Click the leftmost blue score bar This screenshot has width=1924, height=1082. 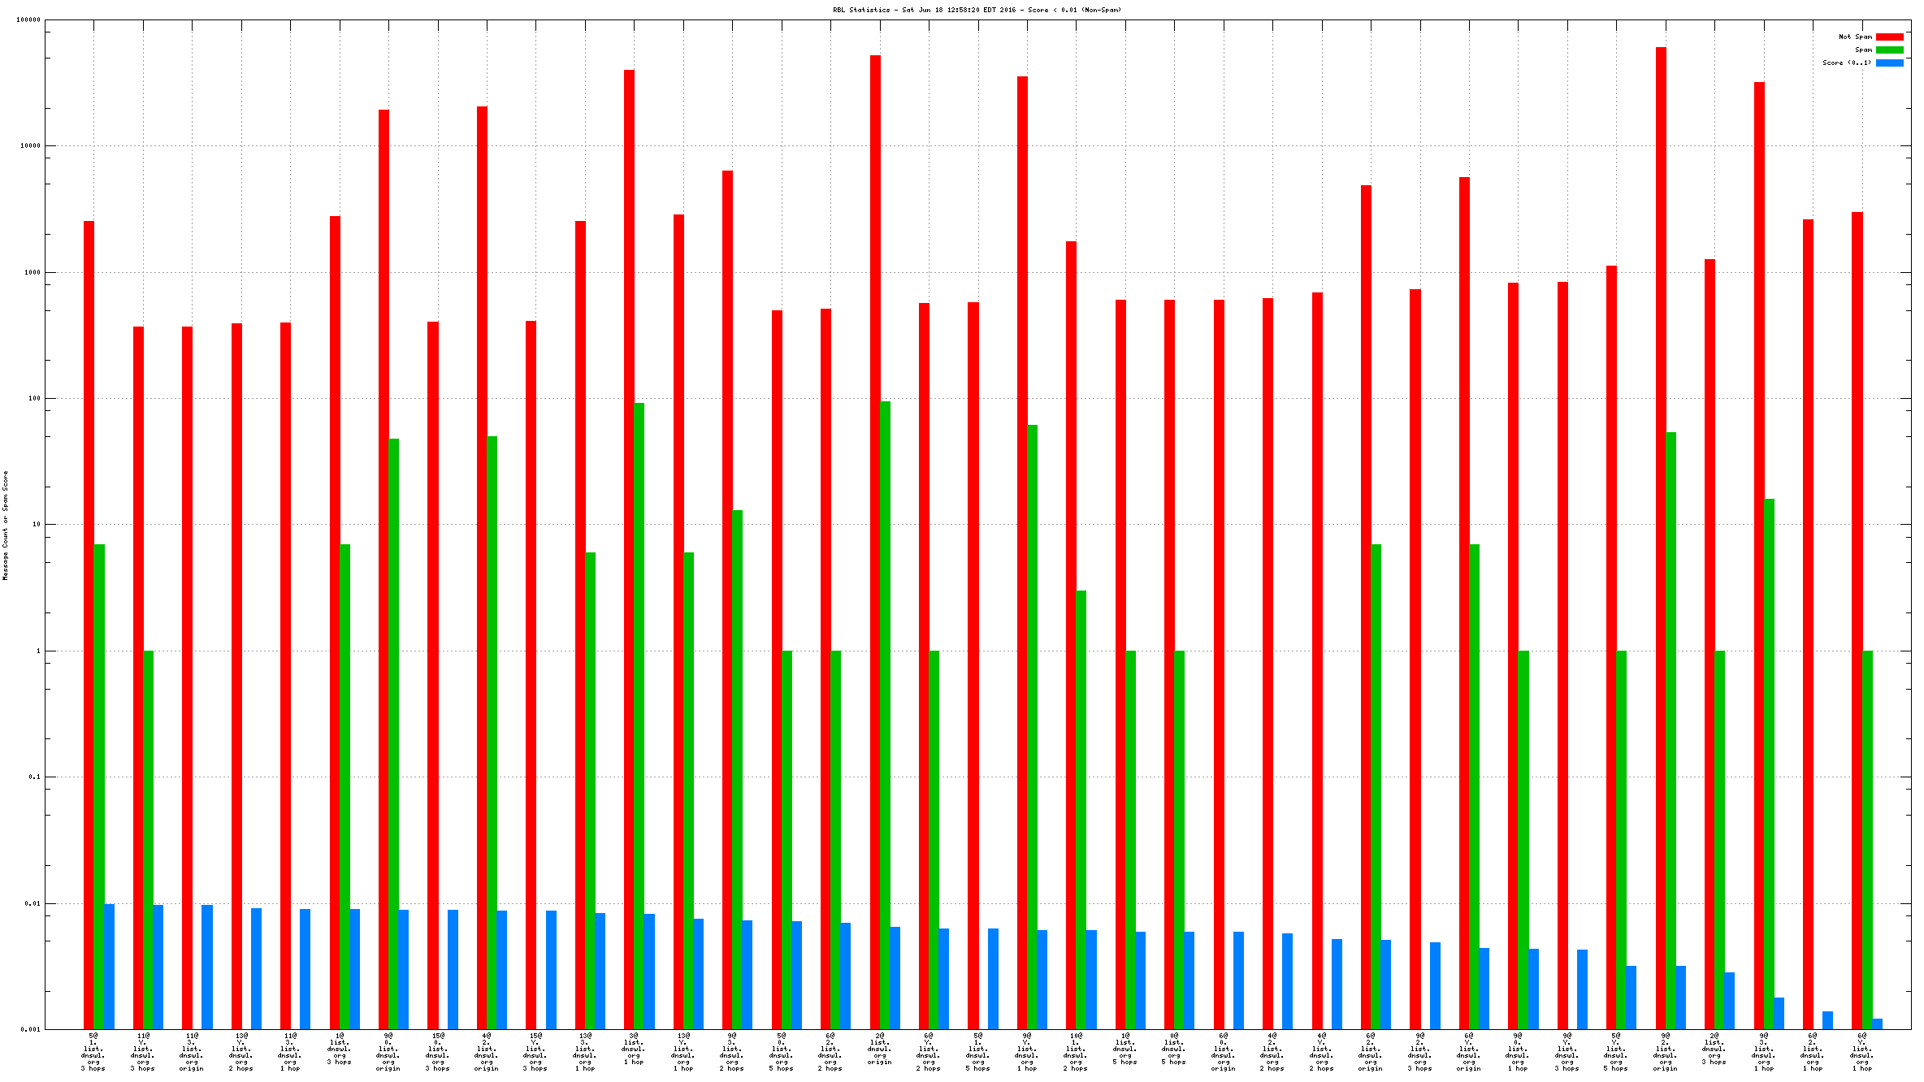(109, 967)
